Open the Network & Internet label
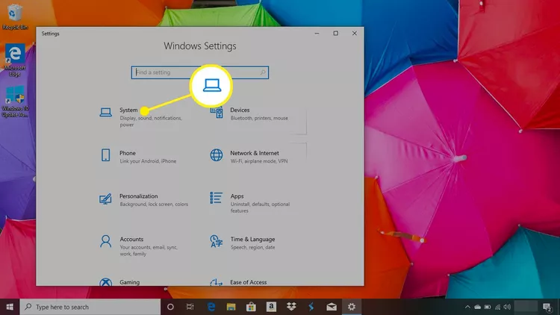This screenshot has height=315, width=560. pyautogui.click(x=255, y=153)
